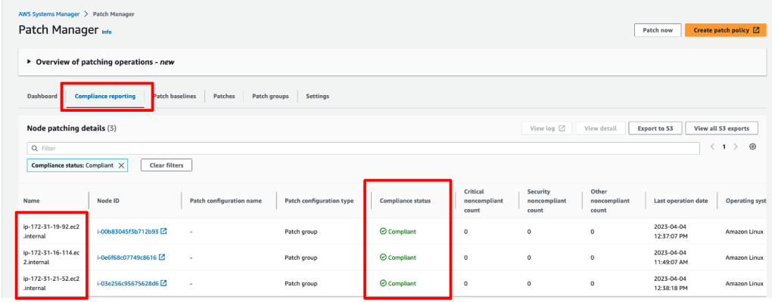Click date 2023-04-04 11:49:07 AM
Image resolution: width=775 pixels, height=302 pixels.
coord(671,257)
